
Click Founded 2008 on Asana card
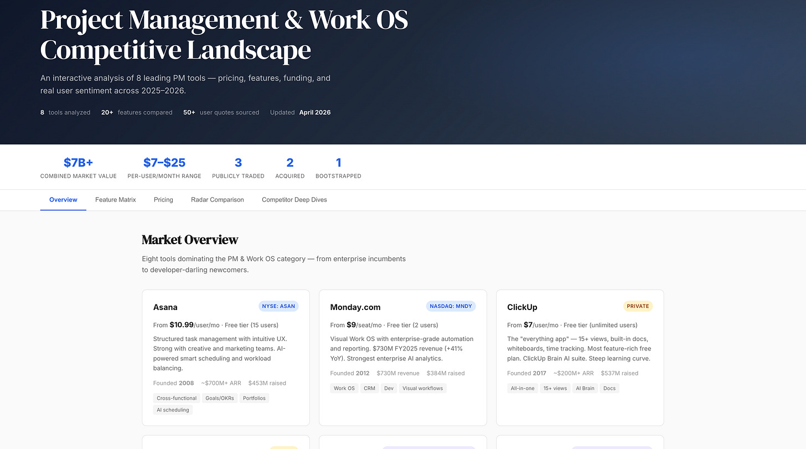coord(174,383)
